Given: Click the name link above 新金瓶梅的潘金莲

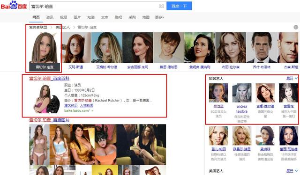Looking at the screenshot, I should pyautogui.click(x=265, y=149).
